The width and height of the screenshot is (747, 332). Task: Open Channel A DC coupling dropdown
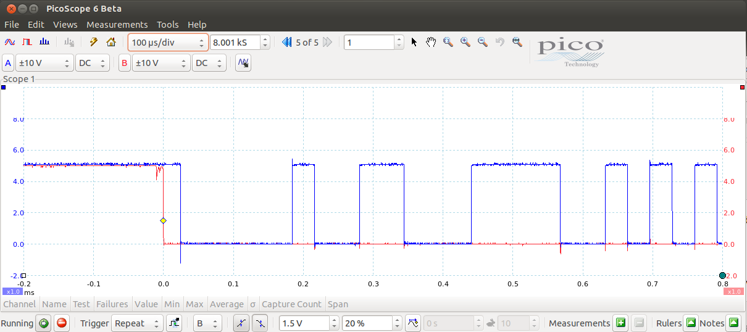tap(93, 63)
